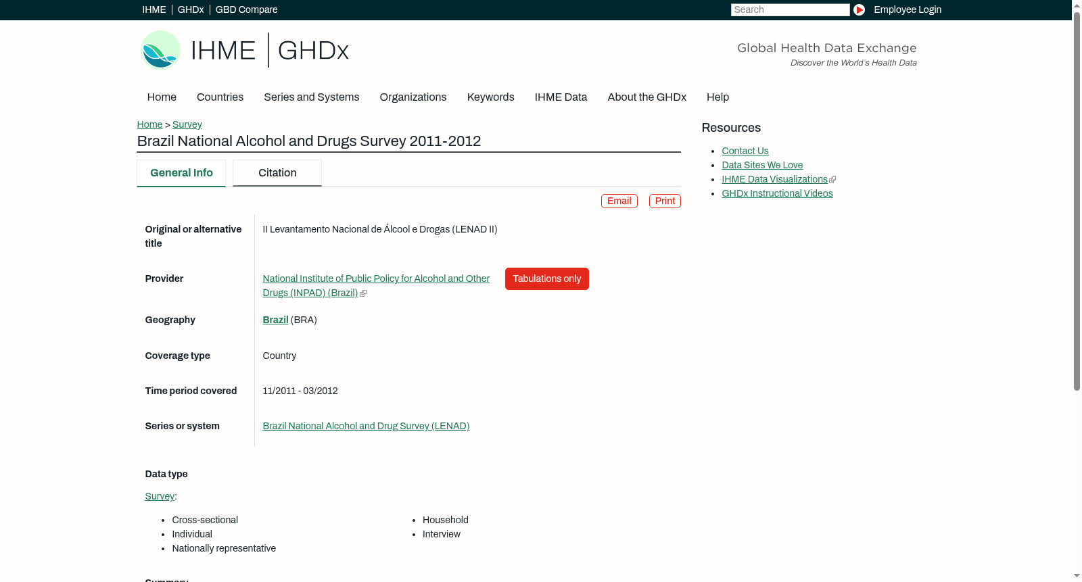Select the General Info tab
The height and width of the screenshot is (582, 1082).
(x=181, y=173)
